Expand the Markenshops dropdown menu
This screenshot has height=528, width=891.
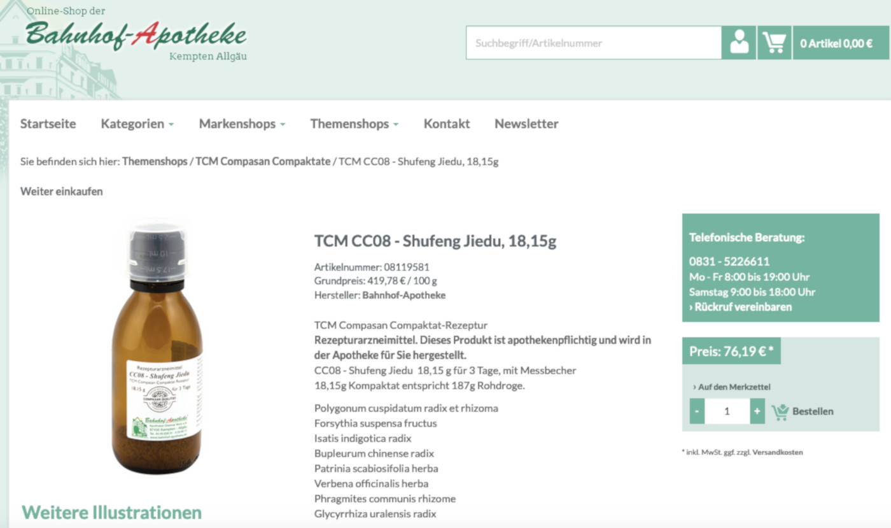(x=242, y=124)
